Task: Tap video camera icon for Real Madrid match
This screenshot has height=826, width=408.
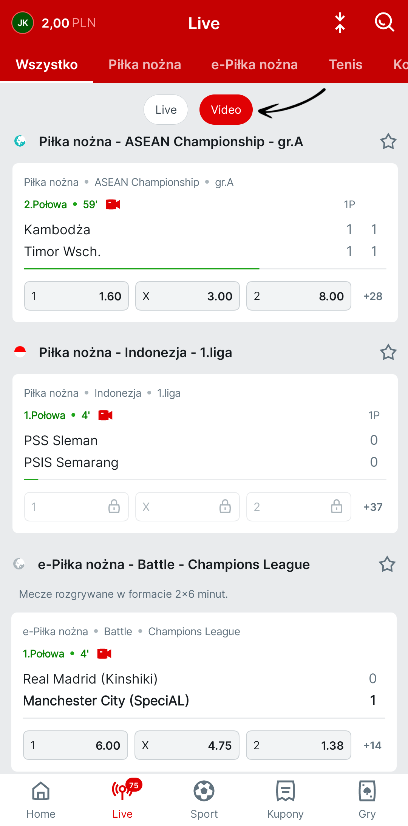Action: (104, 654)
